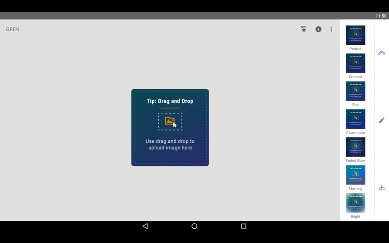Pick the Bright look preset
Viewport: 389px width, 243px height.
[355, 203]
